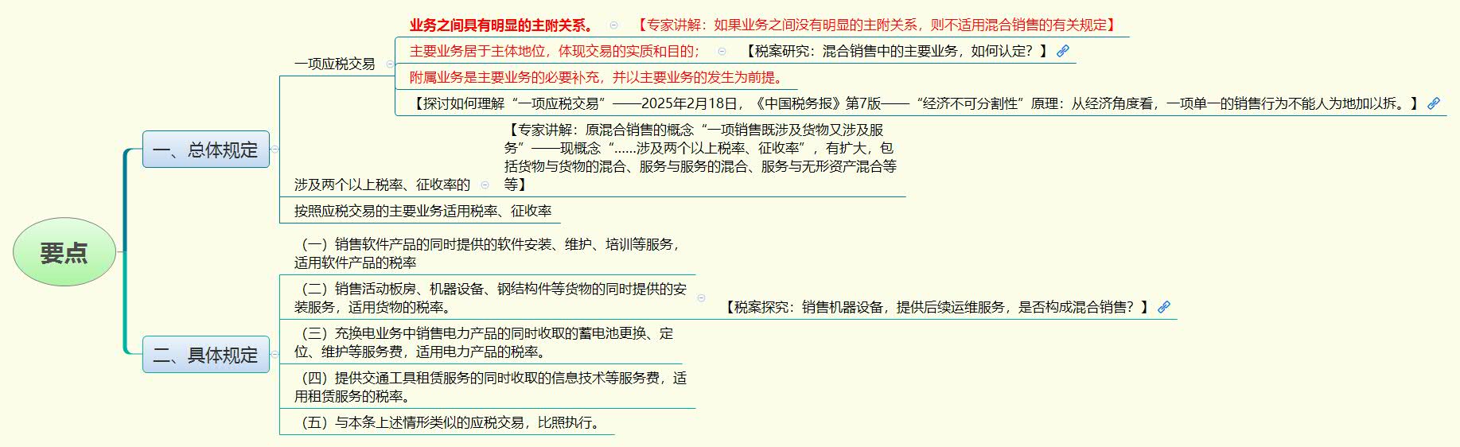Viewport: 1460px width, 447px height.
Task: Collapse note beside (二) 销售活动板房 topic
Action: pos(701,298)
